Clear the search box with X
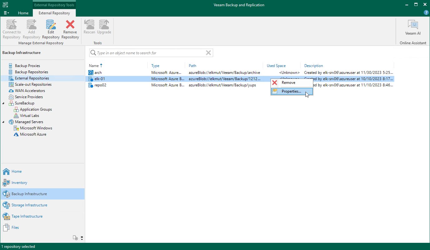The height and width of the screenshot is (250, 430). [208, 53]
